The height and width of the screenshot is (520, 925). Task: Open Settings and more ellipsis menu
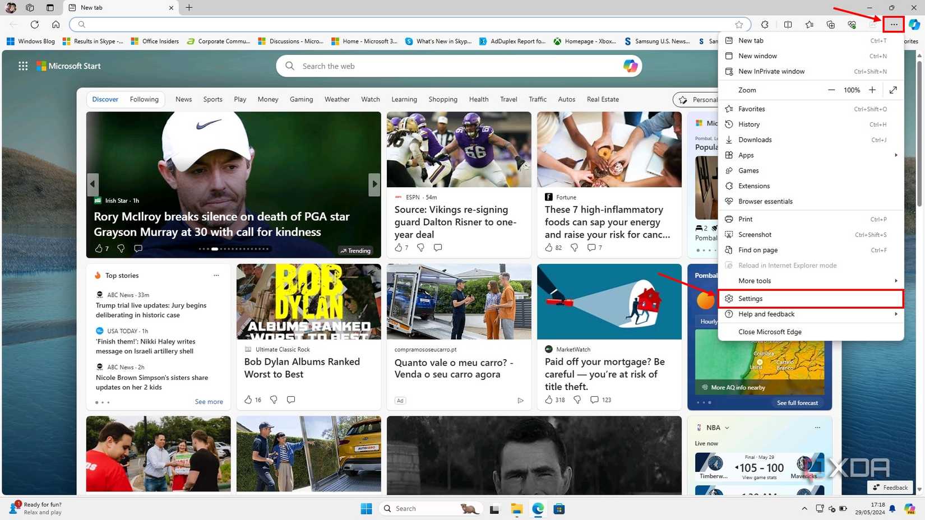tap(894, 24)
